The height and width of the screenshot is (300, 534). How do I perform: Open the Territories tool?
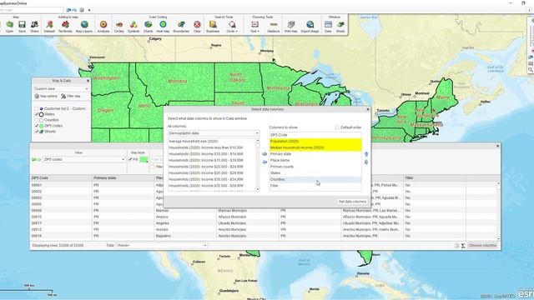click(x=65, y=27)
